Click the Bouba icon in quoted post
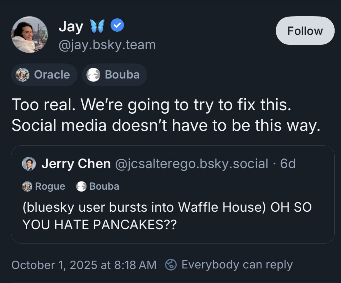Image resolution: width=341 pixels, height=283 pixels. 81,186
